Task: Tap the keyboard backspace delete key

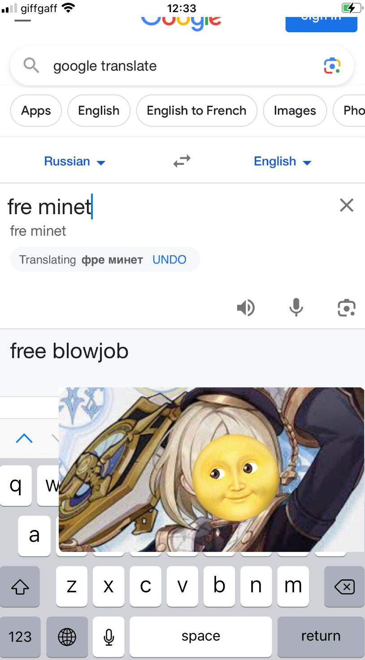Action: (x=344, y=587)
